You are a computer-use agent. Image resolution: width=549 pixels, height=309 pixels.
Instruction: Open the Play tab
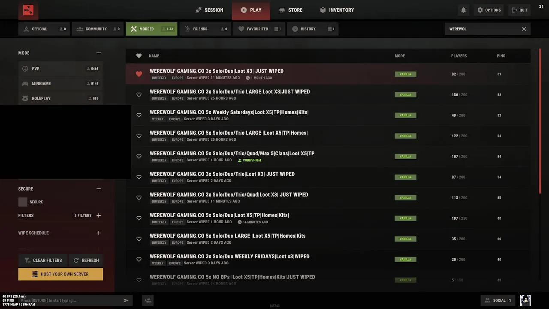coord(251,10)
